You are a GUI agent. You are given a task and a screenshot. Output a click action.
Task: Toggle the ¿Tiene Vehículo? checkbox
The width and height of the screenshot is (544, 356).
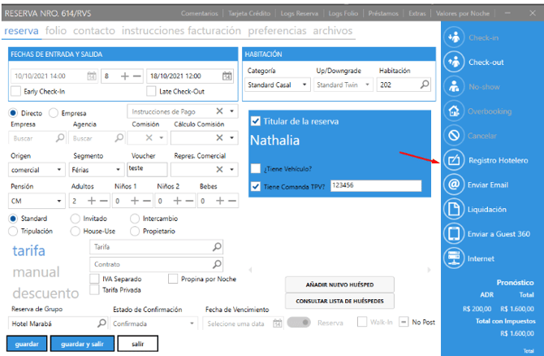pyautogui.click(x=256, y=168)
